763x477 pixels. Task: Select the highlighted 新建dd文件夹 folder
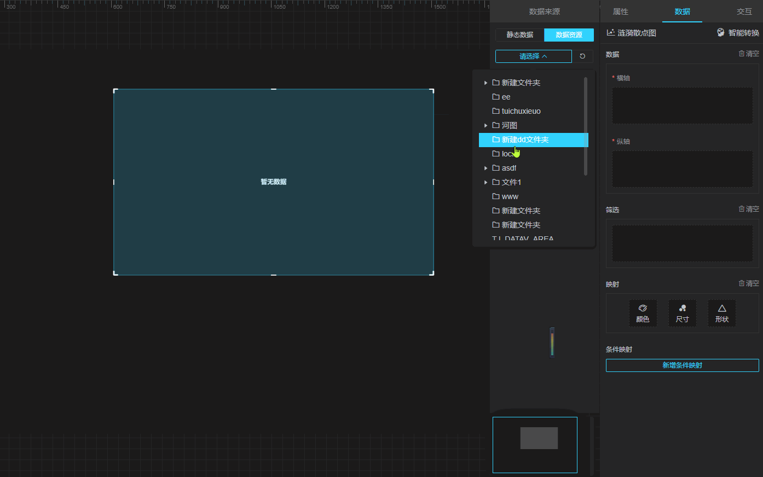[534, 139]
